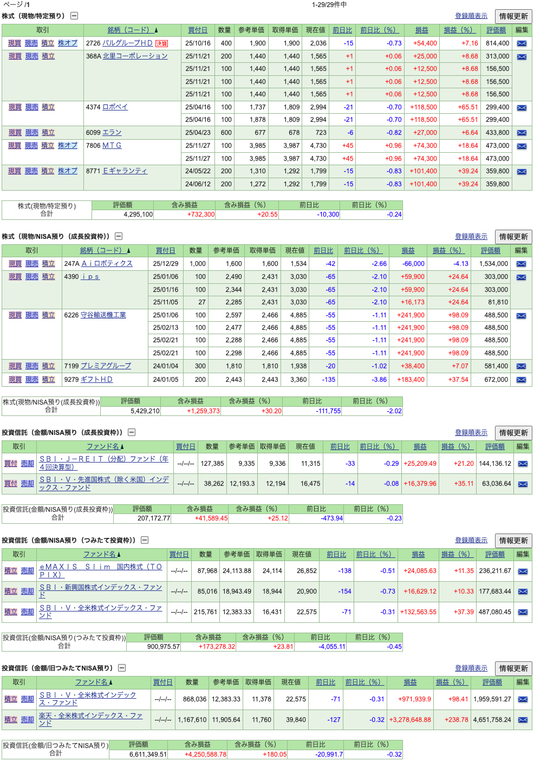Open edit icon for 楽天・全米株式インデックス fund

click(x=523, y=720)
